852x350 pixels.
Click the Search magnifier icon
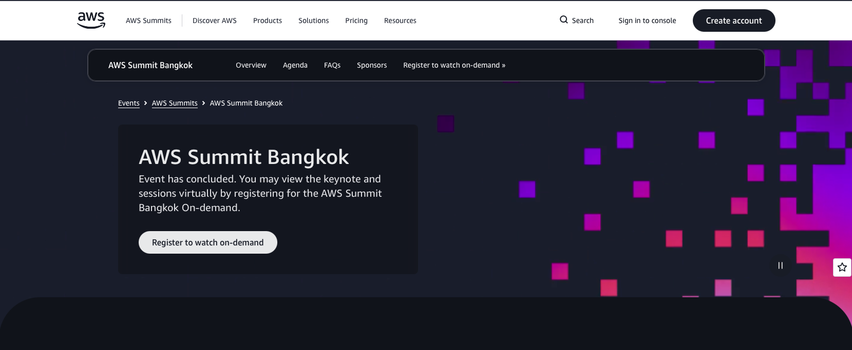click(x=564, y=20)
